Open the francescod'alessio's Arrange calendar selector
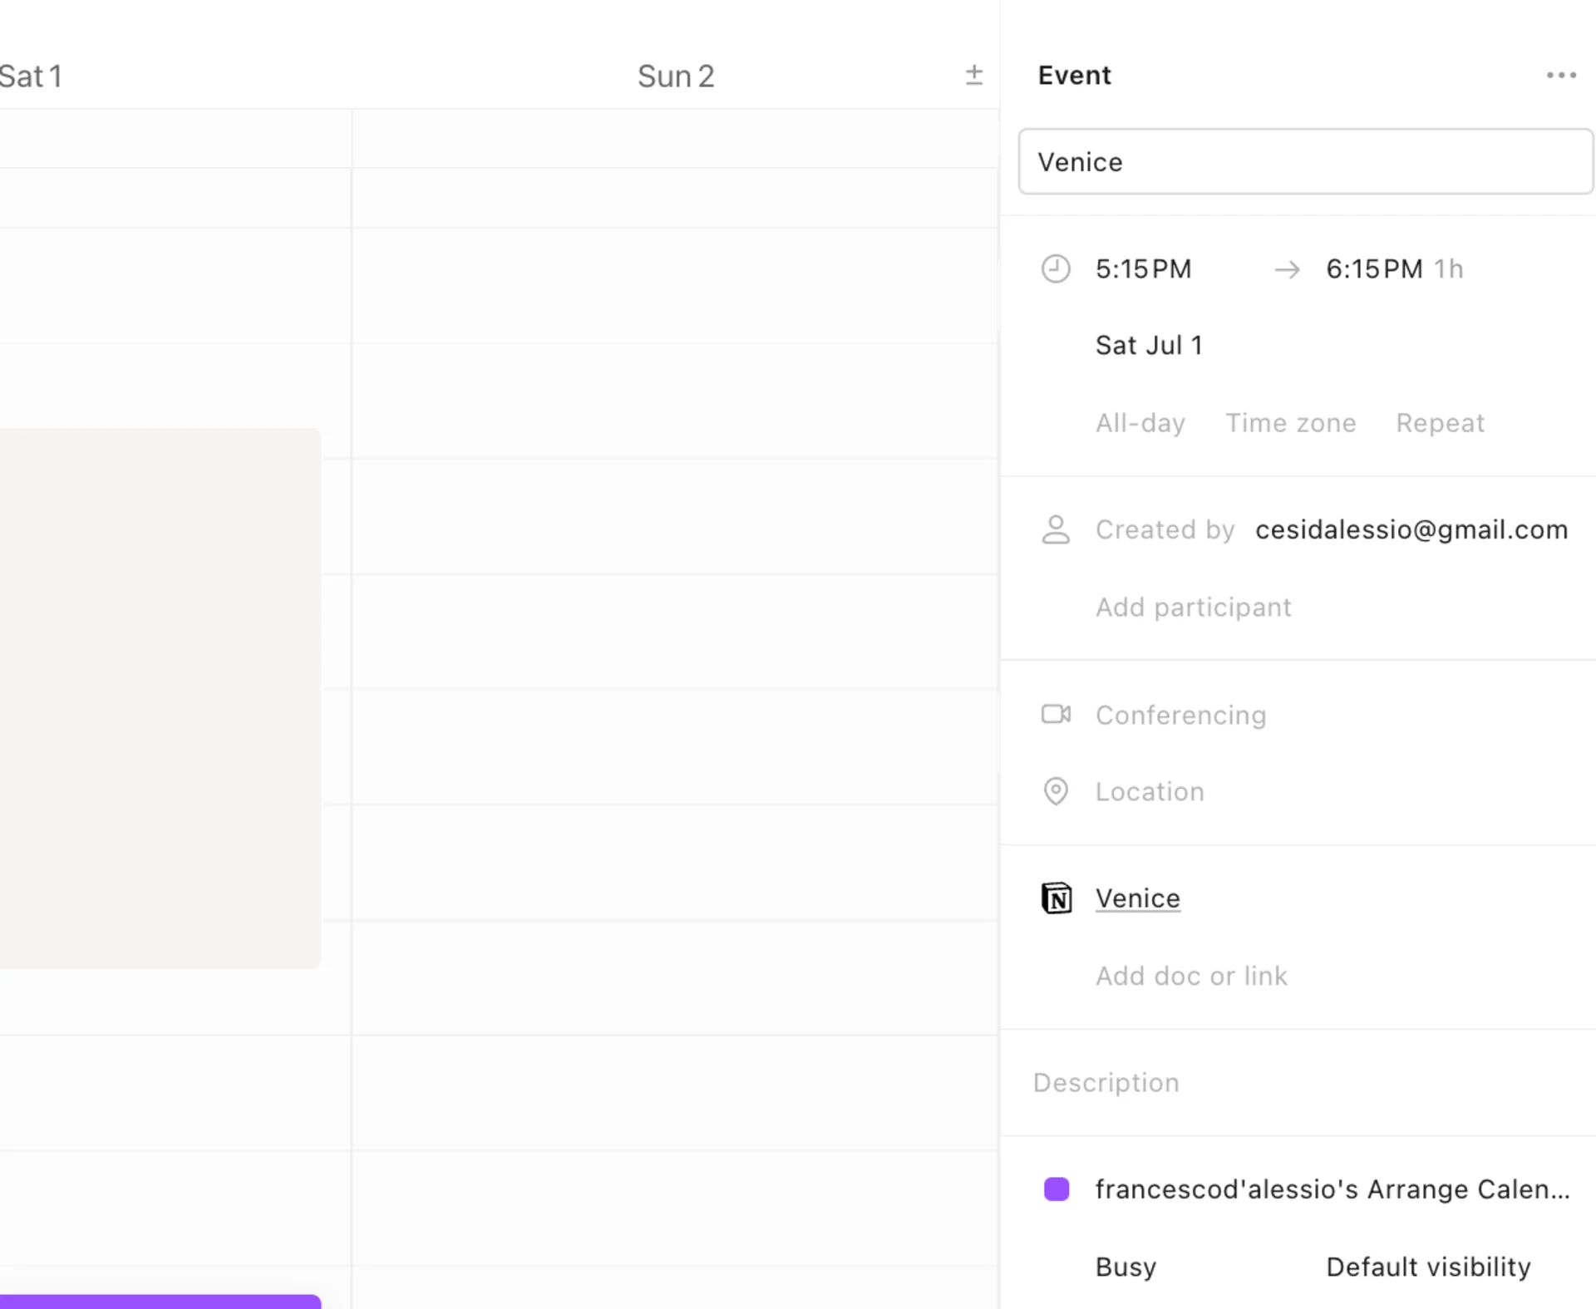This screenshot has height=1309, width=1596. coord(1330,1188)
